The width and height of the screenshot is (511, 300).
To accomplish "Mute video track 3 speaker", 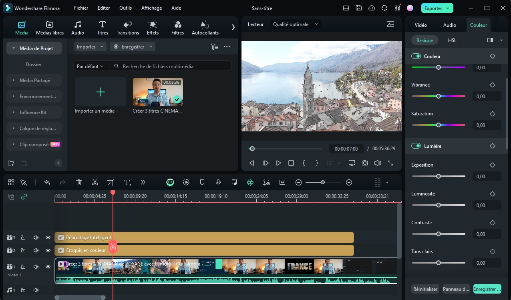I will click(36, 238).
